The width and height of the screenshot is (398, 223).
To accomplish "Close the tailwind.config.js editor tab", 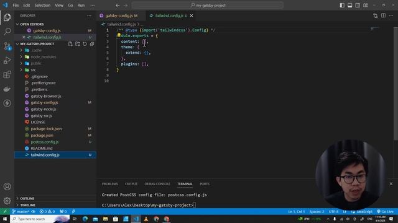I will [x=192, y=15].
